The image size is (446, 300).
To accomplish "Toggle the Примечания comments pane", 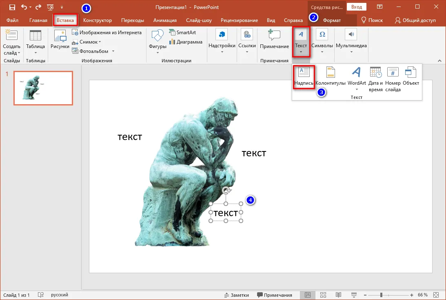I will point(275,295).
